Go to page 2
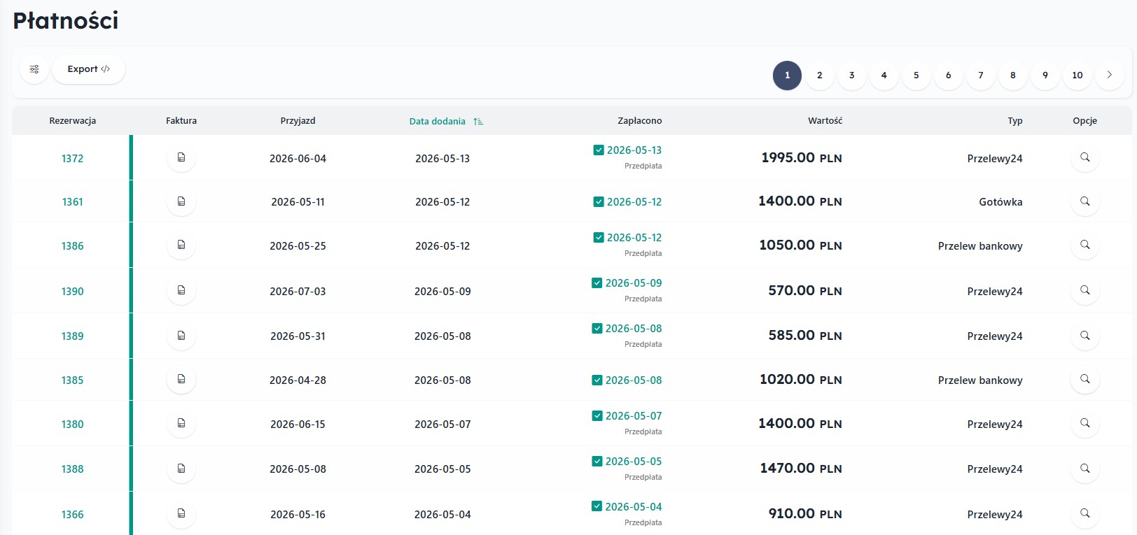1137x535 pixels. point(820,76)
